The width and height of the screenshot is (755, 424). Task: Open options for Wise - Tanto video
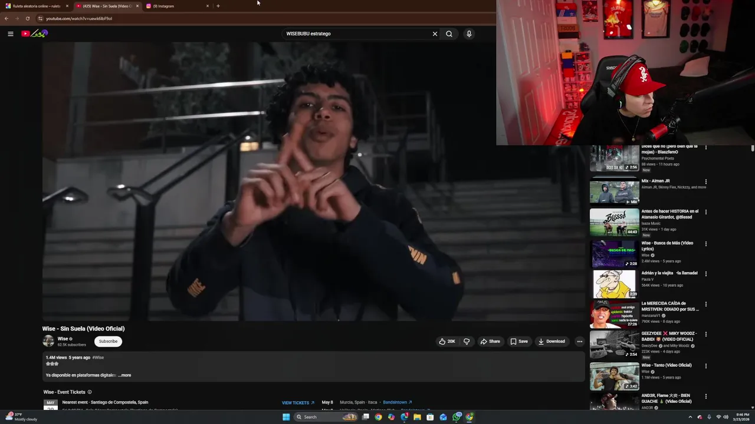(x=705, y=366)
